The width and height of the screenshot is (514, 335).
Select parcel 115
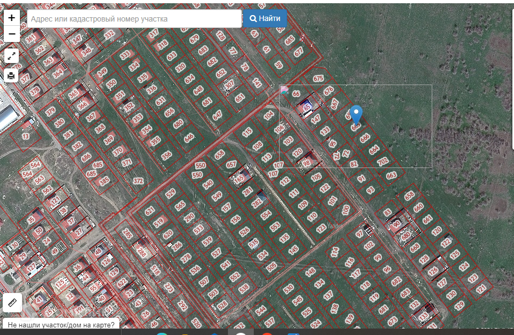point(247,132)
